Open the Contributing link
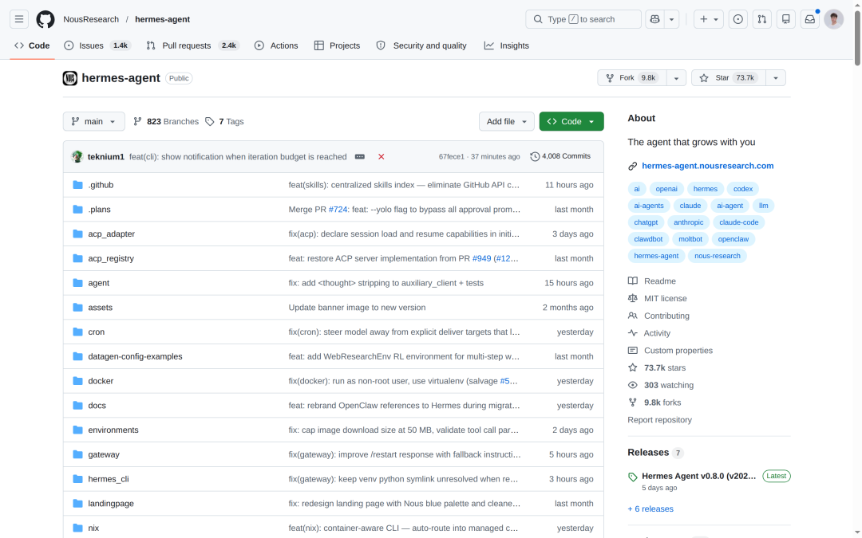The width and height of the screenshot is (862, 538). coord(666,316)
